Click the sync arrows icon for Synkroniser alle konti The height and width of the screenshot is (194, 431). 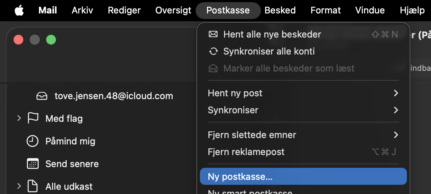[x=213, y=51]
